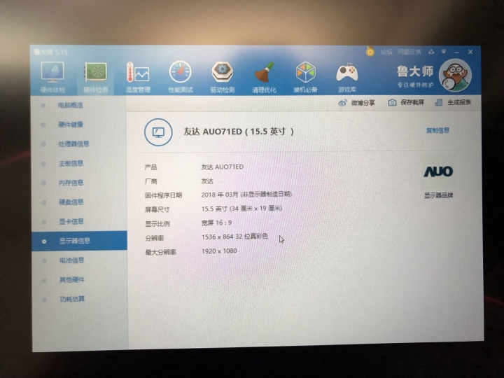504x378 pixels.
Task: Click the 微博分享 Weibo share icon
Action: [x=342, y=103]
